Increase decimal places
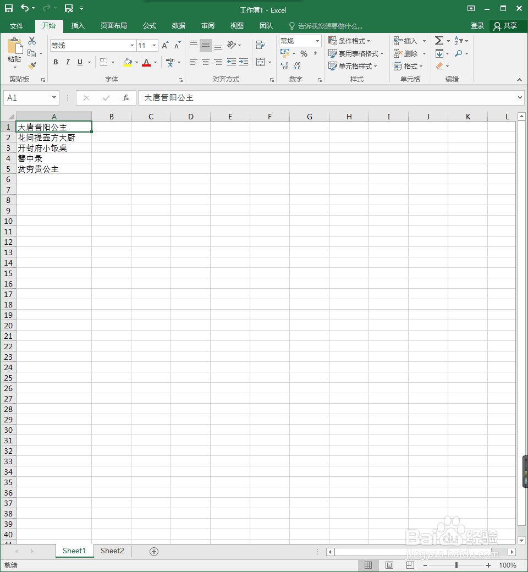Image resolution: width=528 pixels, height=572 pixels. 284,66
